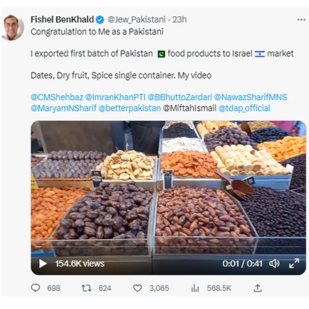
Task: Open the @MaryamNSharif mention
Action: point(62,108)
